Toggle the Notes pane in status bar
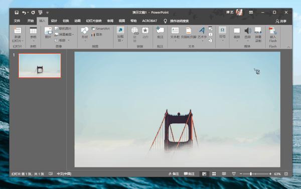 [174, 174]
